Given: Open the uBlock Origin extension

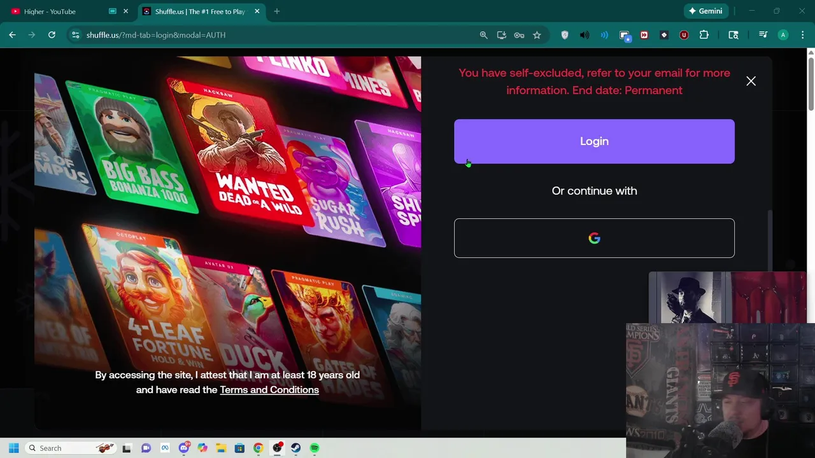Looking at the screenshot, I should click(x=684, y=35).
